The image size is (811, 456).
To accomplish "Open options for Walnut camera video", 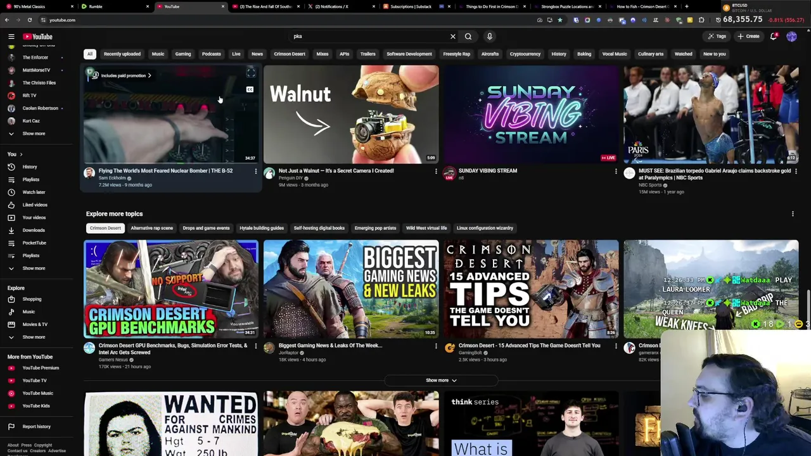I will [436, 171].
